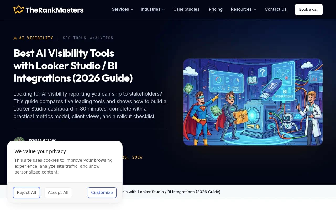Click the caret icon beside AI VISIBILITY
This screenshot has width=336, height=210.
tap(15, 38)
